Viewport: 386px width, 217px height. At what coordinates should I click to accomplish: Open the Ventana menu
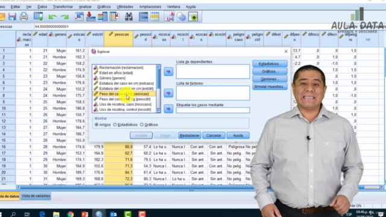tap(173, 7)
